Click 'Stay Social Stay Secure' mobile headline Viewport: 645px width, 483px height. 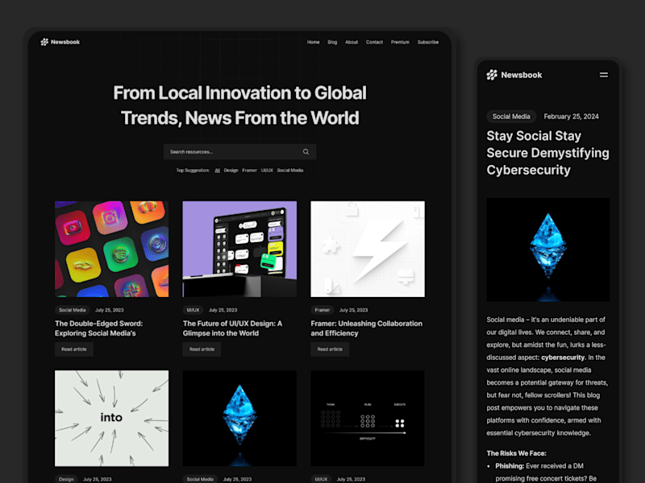[x=548, y=153]
